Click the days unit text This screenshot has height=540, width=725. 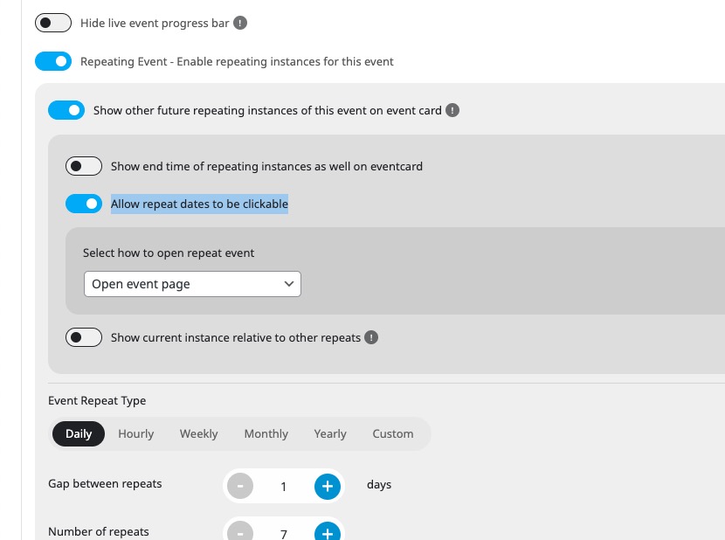tap(379, 484)
